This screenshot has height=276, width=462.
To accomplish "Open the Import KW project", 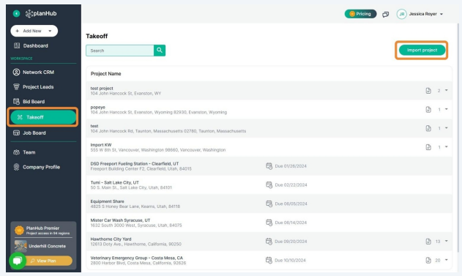I will pos(269,147).
